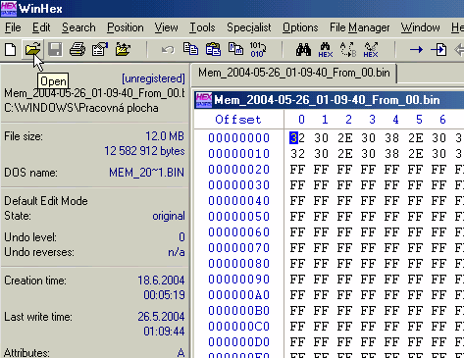This screenshot has width=464, height=358.
Task: Click the Go To Offset arrow icon
Action: click(x=416, y=50)
